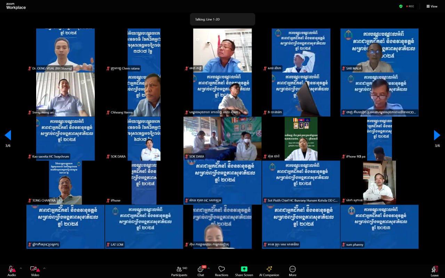
Task: Click the REC recording indicator
Action: (x=410, y=6)
